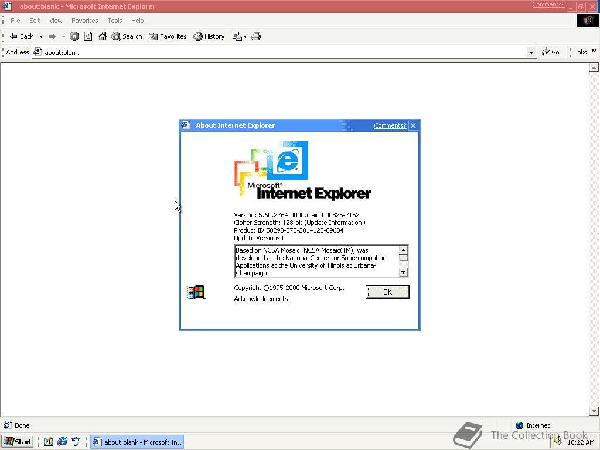Viewport: 600px width, 450px height.
Task: Open the Favorites menu
Action: coord(84,21)
